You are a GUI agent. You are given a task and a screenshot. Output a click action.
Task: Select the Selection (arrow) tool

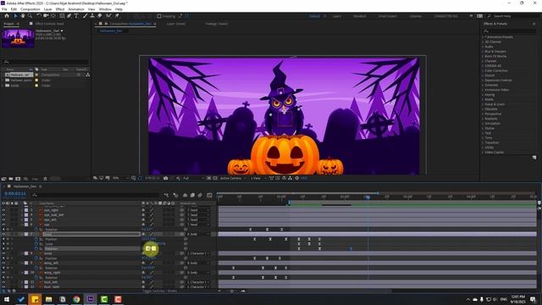[x=15, y=16]
